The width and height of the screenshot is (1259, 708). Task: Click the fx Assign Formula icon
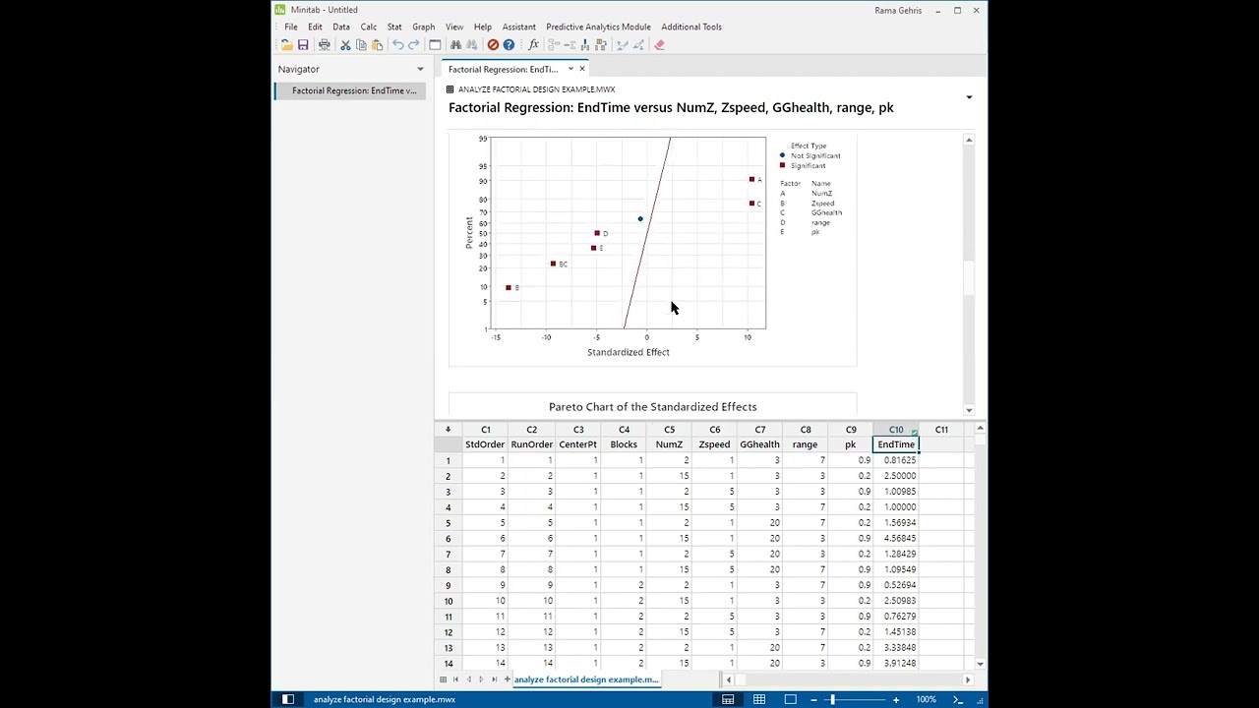pyautogui.click(x=533, y=45)
